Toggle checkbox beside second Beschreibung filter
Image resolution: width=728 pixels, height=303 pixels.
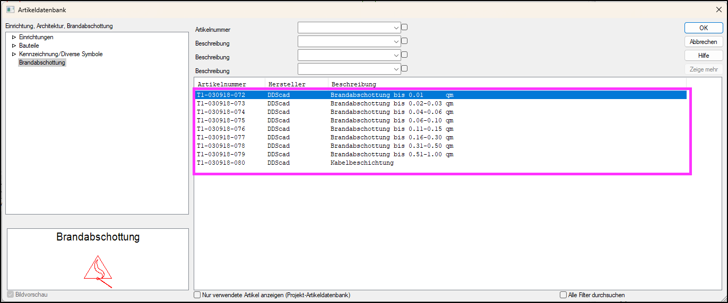click(x=404, y=55)
